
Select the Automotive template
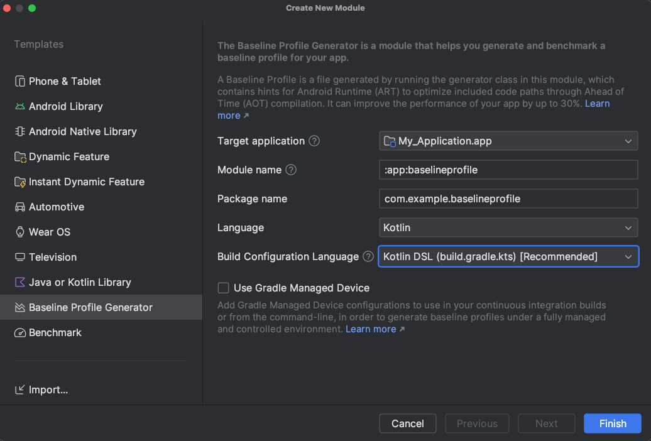pyautogui.click(x=57, y=207)
